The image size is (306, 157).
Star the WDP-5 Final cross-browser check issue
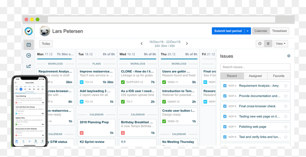pyautogui.click(x=286, y=106)
